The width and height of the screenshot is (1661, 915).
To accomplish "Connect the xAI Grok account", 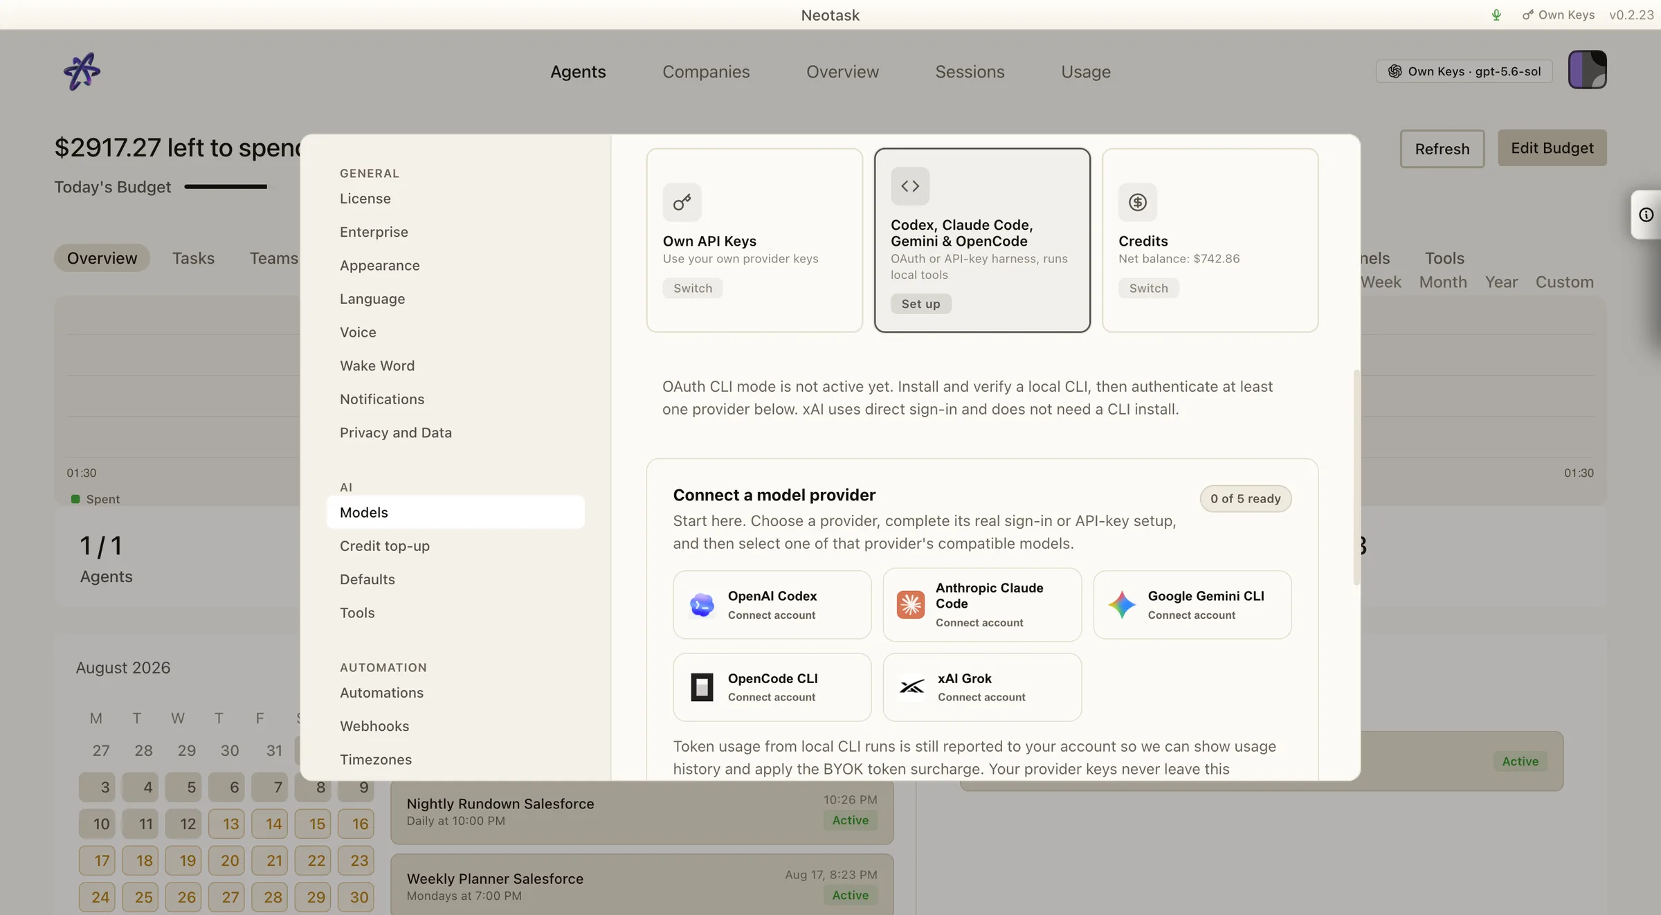I will tap(982, 687).
